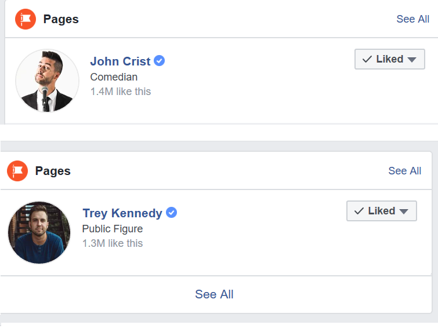Click the Pages heading above John Crist

tap(61, 19)
